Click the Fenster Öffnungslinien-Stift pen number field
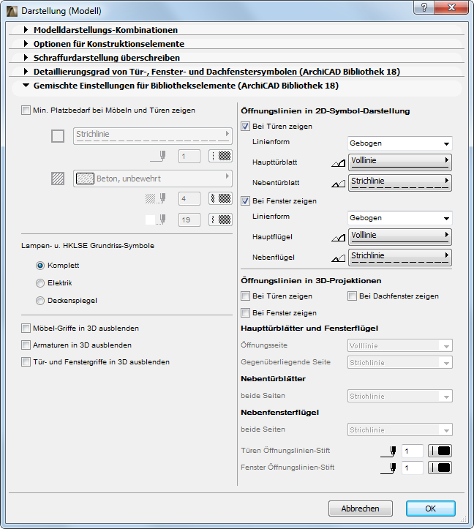 pos(413,468)
